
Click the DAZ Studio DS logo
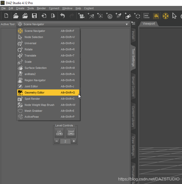[3, 3]
